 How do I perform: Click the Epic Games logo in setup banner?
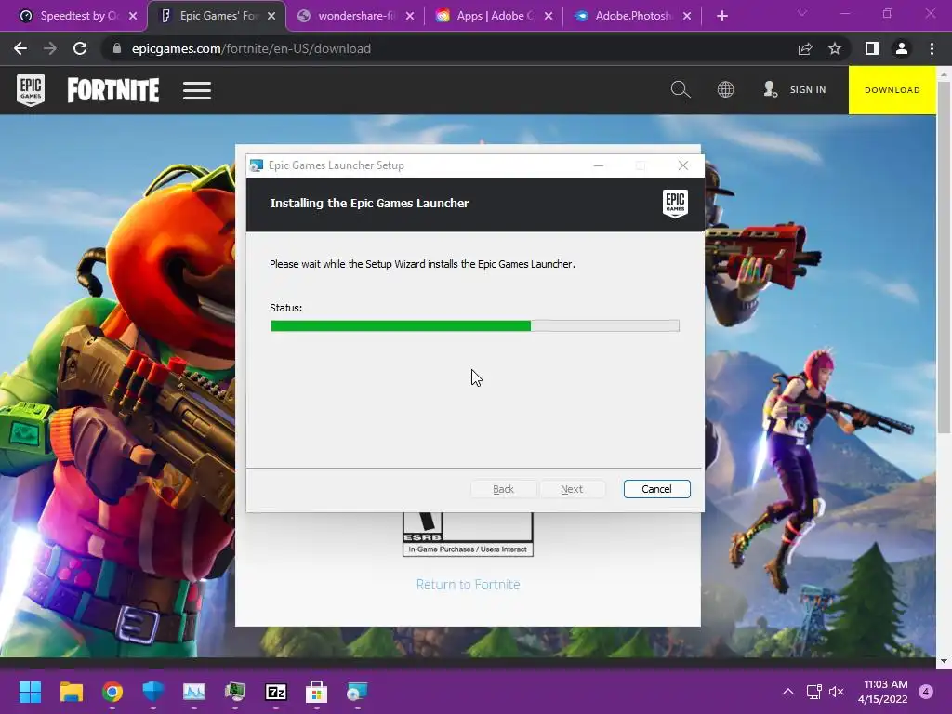(675, 204)
